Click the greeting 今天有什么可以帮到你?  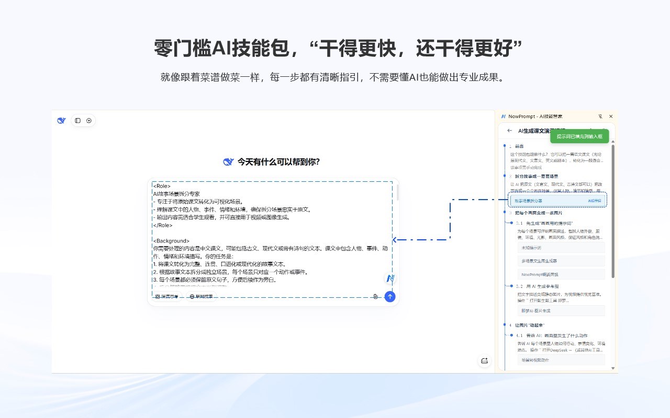[278, 162]
